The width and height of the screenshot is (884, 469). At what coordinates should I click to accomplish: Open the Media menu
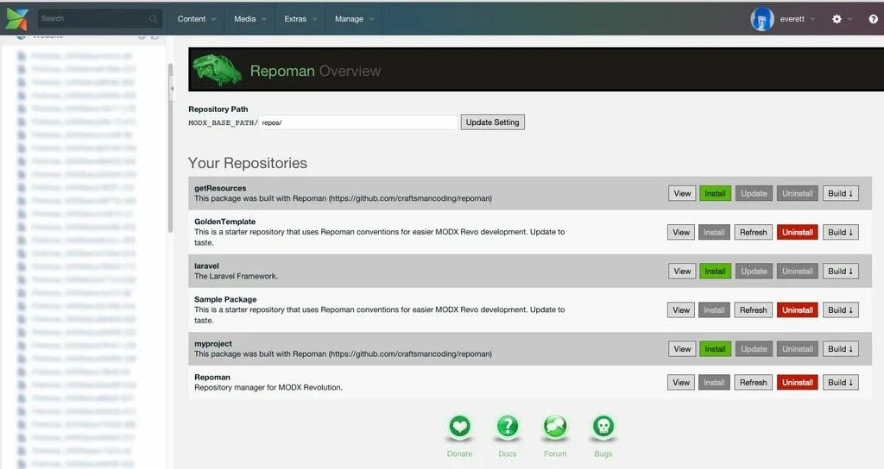[249, 19]
